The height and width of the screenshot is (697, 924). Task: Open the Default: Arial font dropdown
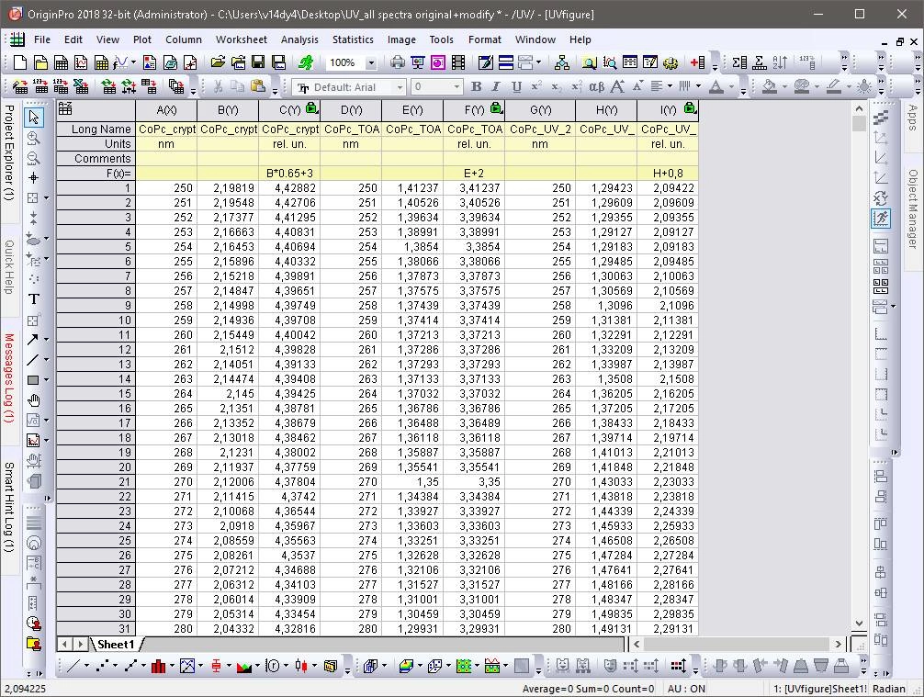(x=400, y=87)
